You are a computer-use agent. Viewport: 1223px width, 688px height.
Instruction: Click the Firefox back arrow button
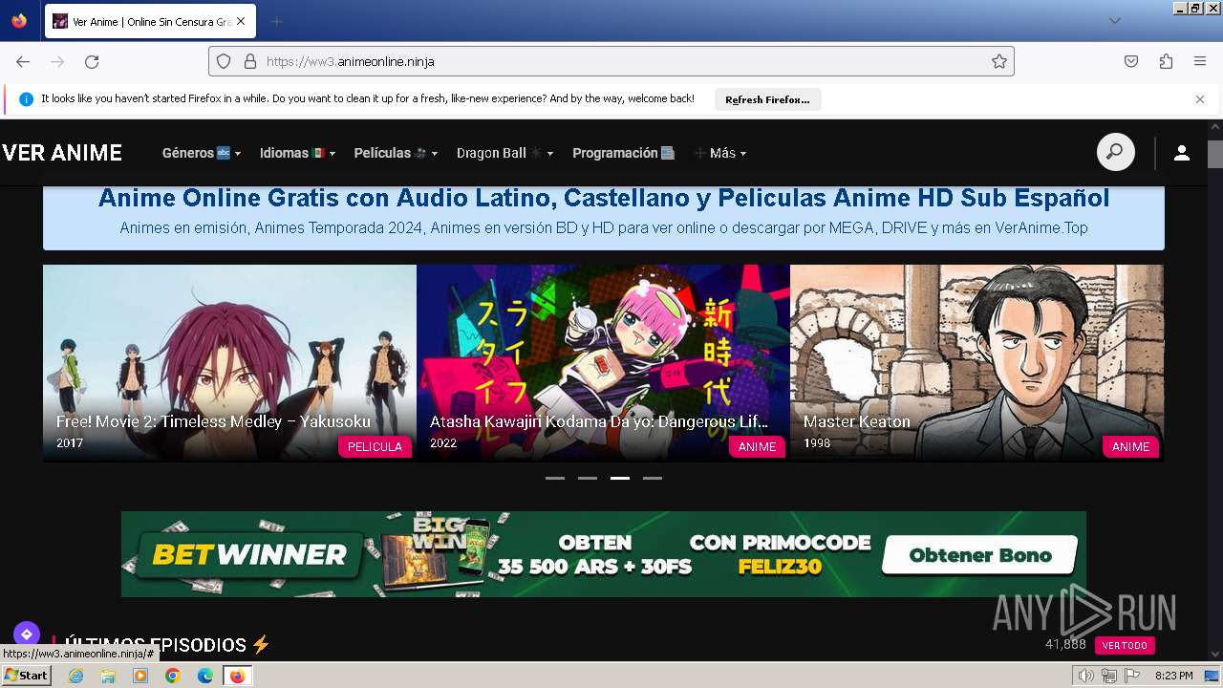(x=23, y=61)
